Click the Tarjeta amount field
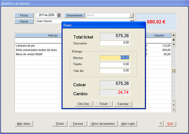 115,64
